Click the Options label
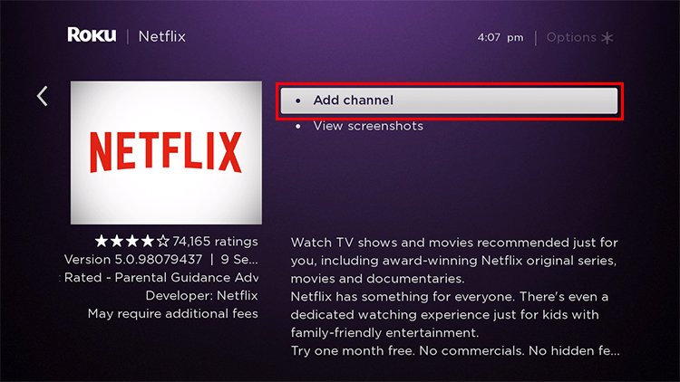This screenshot has width=680, height=382. pos(571,38)
